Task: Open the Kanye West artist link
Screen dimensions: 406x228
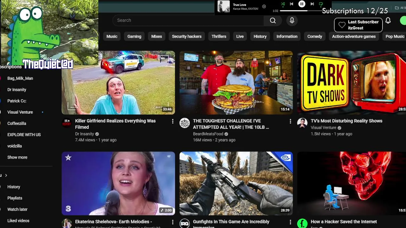Action: coord(240,9)
